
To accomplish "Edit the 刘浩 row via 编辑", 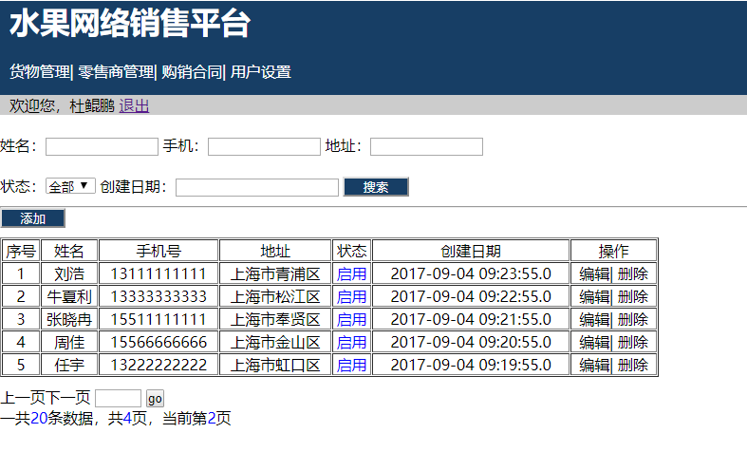I will tap(594, 273).
